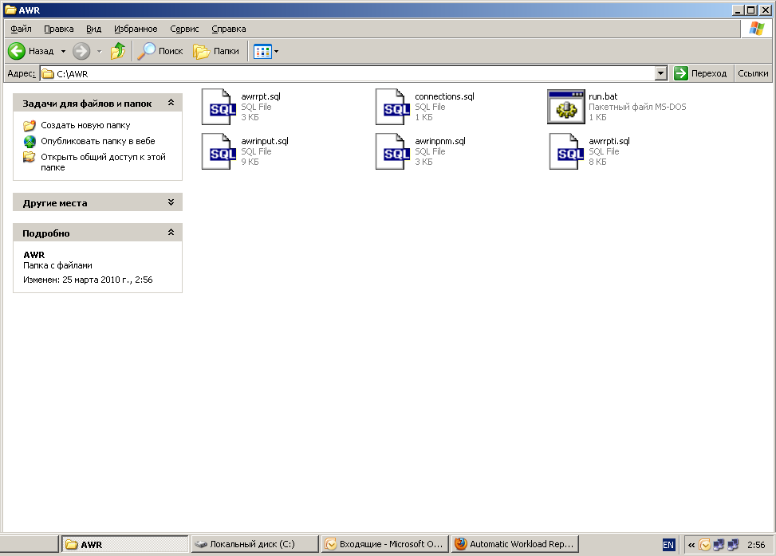The width and height of the screenshot is (776, 556).
Task: Switch to Automatic Workload Rep... Firefox taskbar button
Action: click(x=514, y=545)
